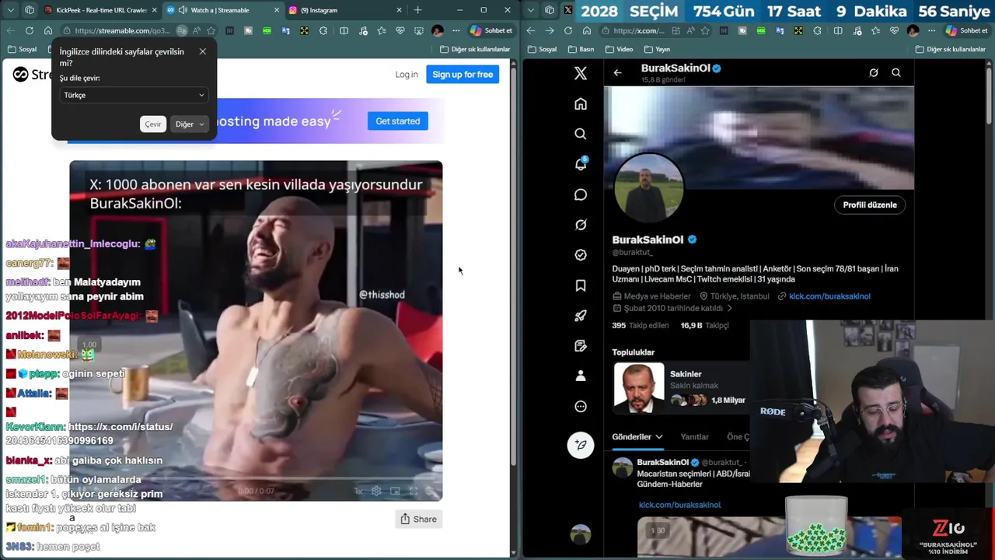Open X More options circle icon

tap(581, 406)
